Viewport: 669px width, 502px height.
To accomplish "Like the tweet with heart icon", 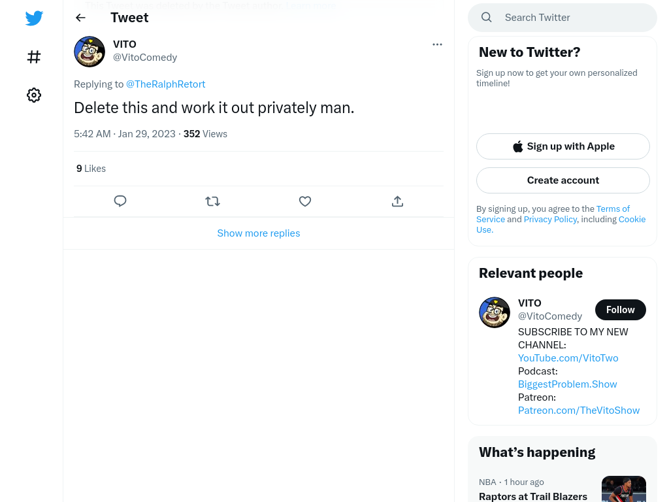I will point(305,201).
